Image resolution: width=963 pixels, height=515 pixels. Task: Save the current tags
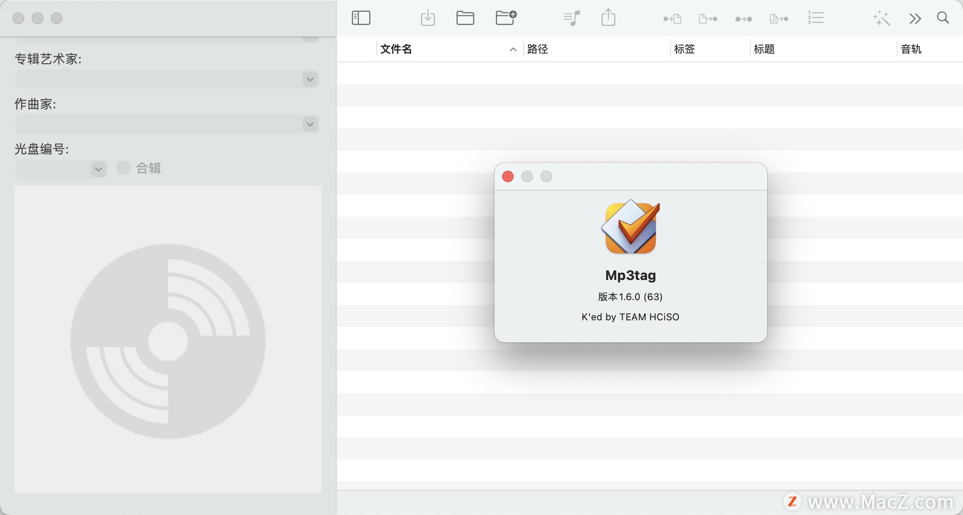tap(428, 18)
